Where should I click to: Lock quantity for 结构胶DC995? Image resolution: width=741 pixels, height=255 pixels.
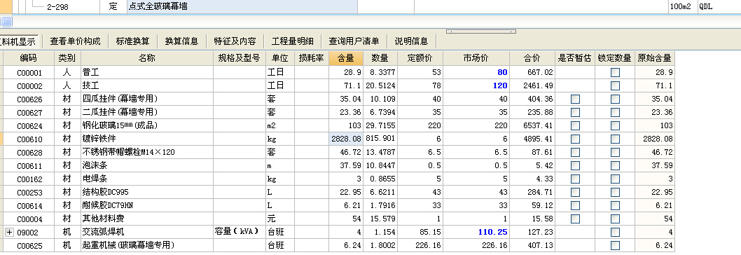click(615, 192)
